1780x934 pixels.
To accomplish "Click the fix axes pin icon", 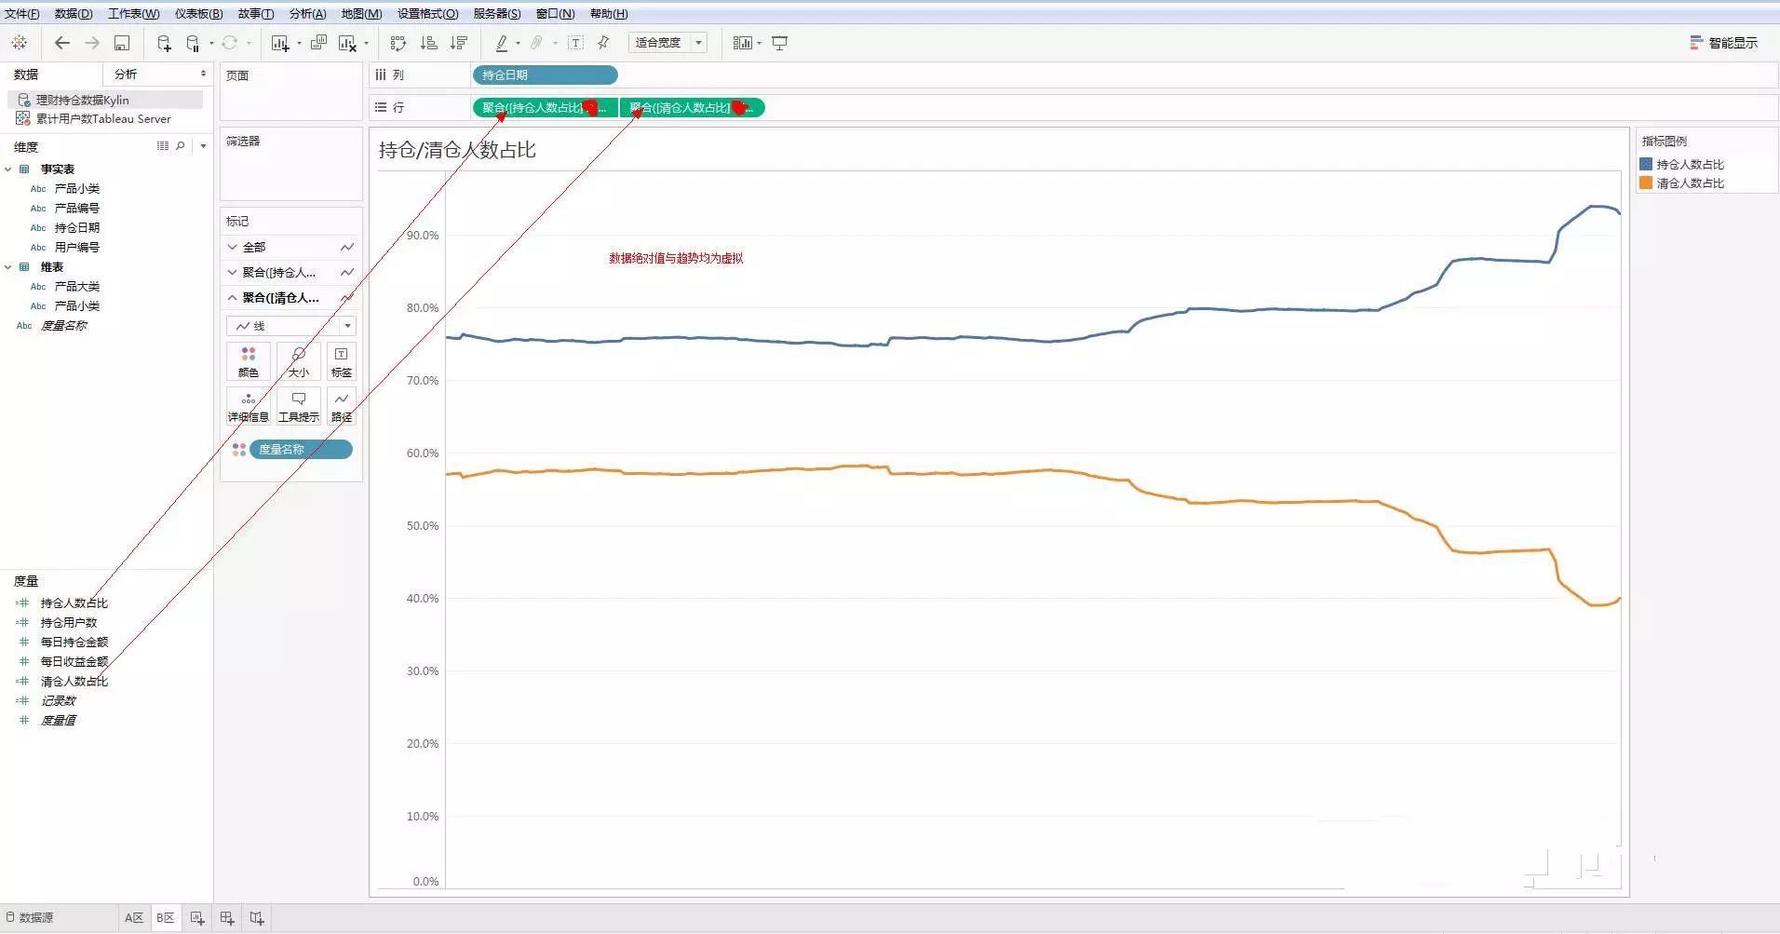I will point(603,43).
